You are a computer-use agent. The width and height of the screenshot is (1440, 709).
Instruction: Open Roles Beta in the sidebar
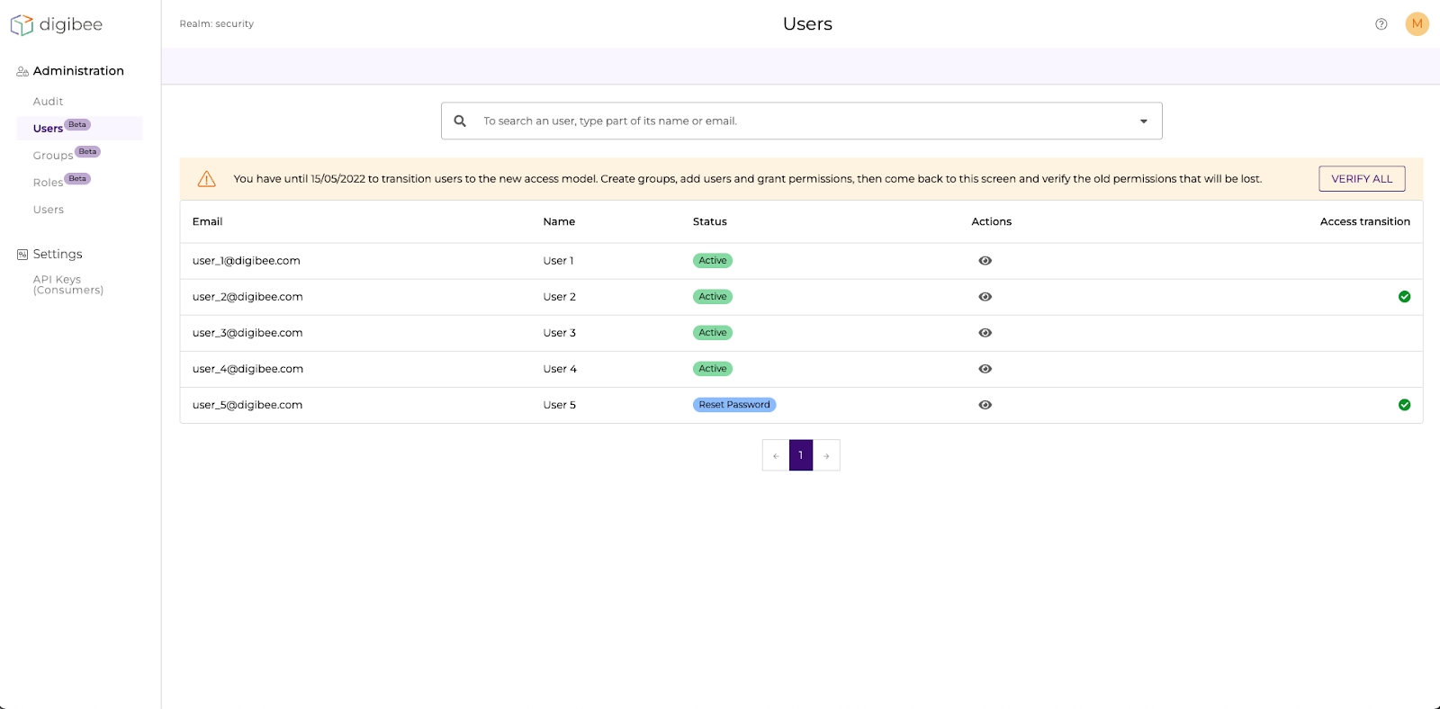click(49, 183)
